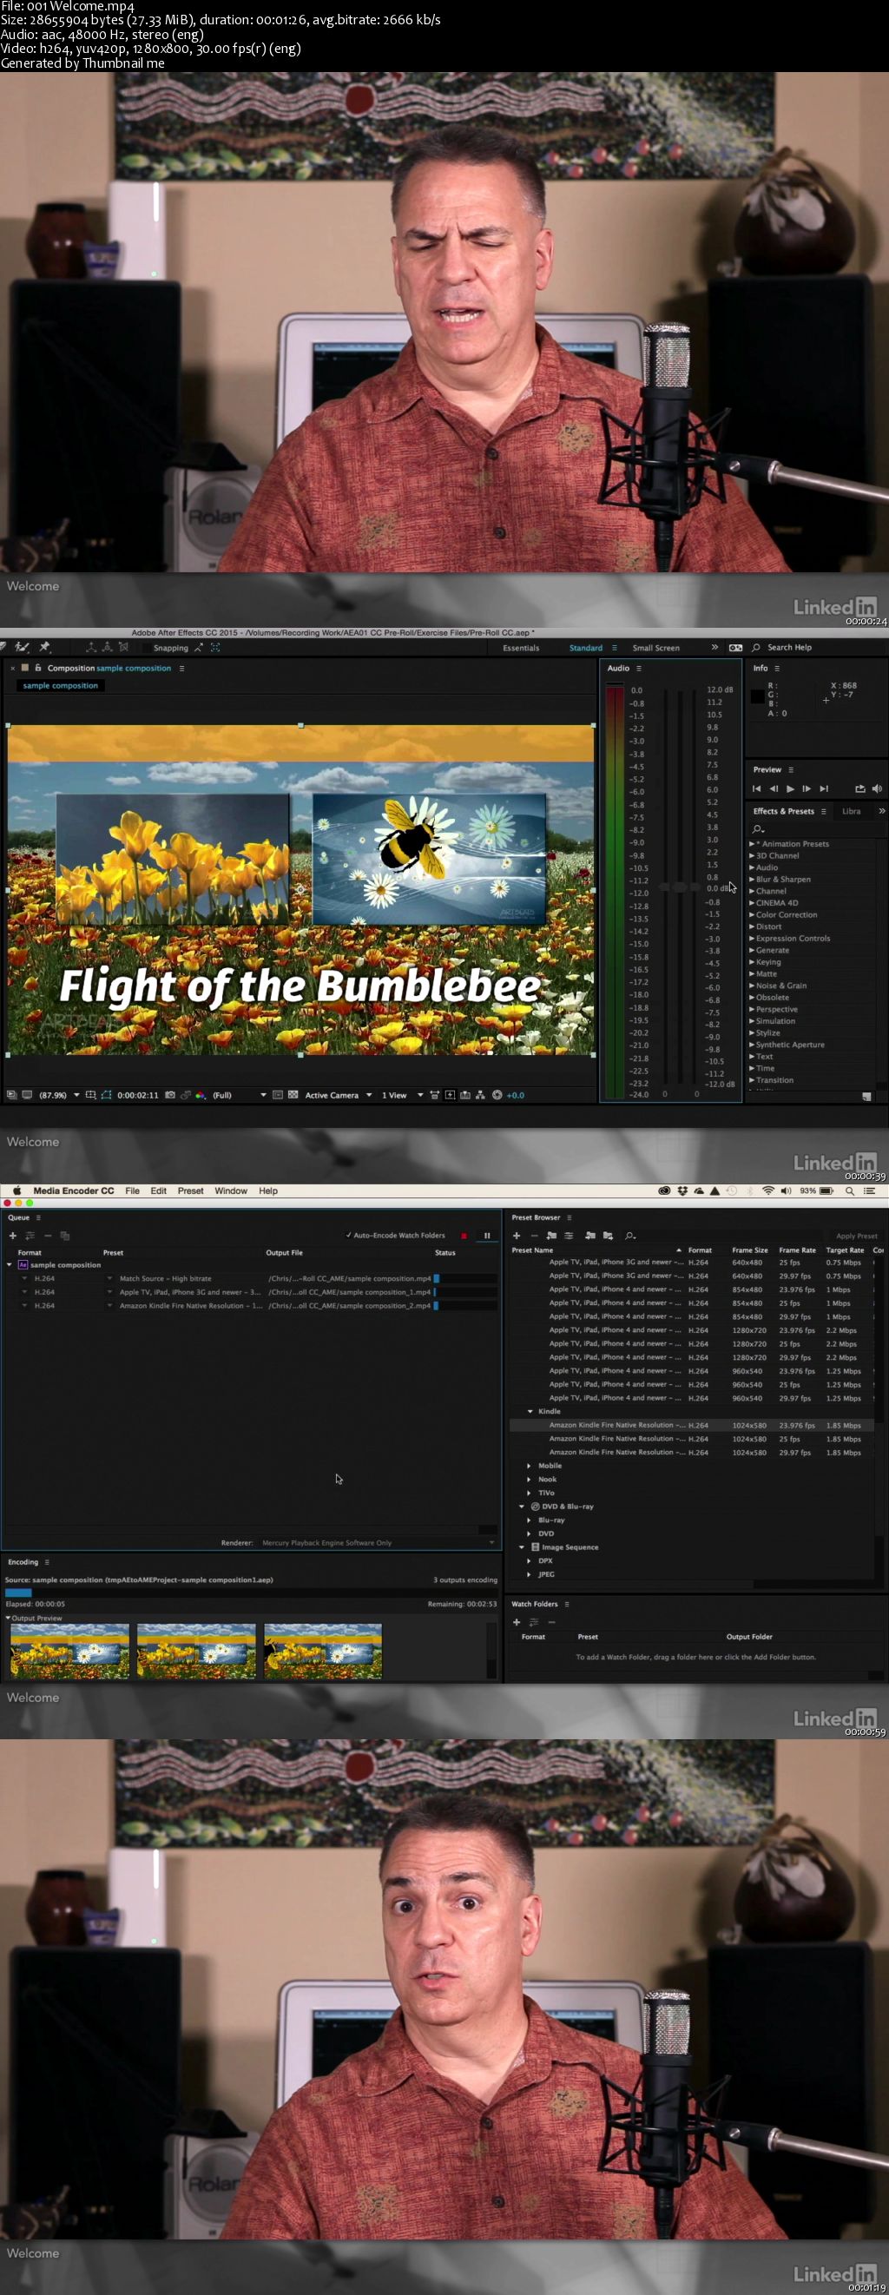Expand the Animation Presets category

(x=752, y=844)
